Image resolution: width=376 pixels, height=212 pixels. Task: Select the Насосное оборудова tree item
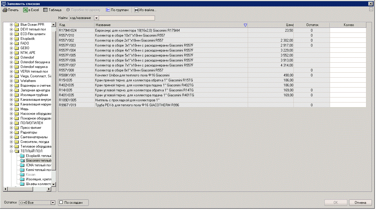click(36, 114)
